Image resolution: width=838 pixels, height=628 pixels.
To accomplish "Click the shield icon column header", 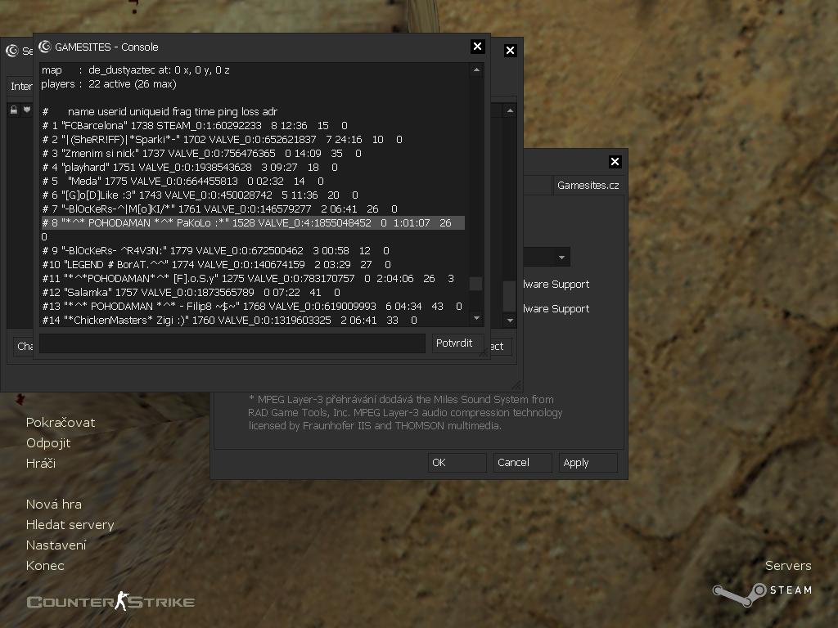I will (x=26, y=110).
